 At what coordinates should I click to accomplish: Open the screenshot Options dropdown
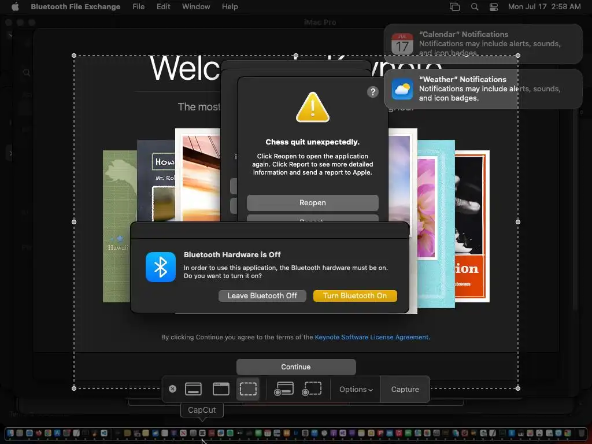click(356, 389)
